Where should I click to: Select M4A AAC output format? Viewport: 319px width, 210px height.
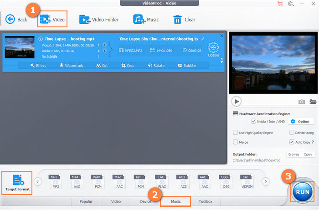click(x=76, y=181)
